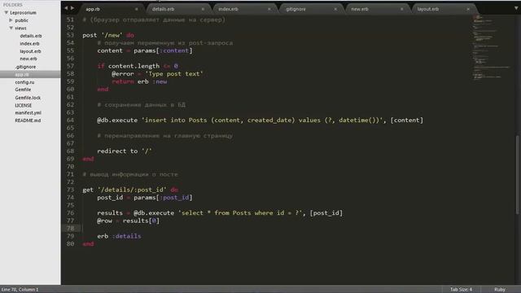Open .gitignore in the sidebar
Viewport: 521px width, 293px height.
[x=25, y=67]
